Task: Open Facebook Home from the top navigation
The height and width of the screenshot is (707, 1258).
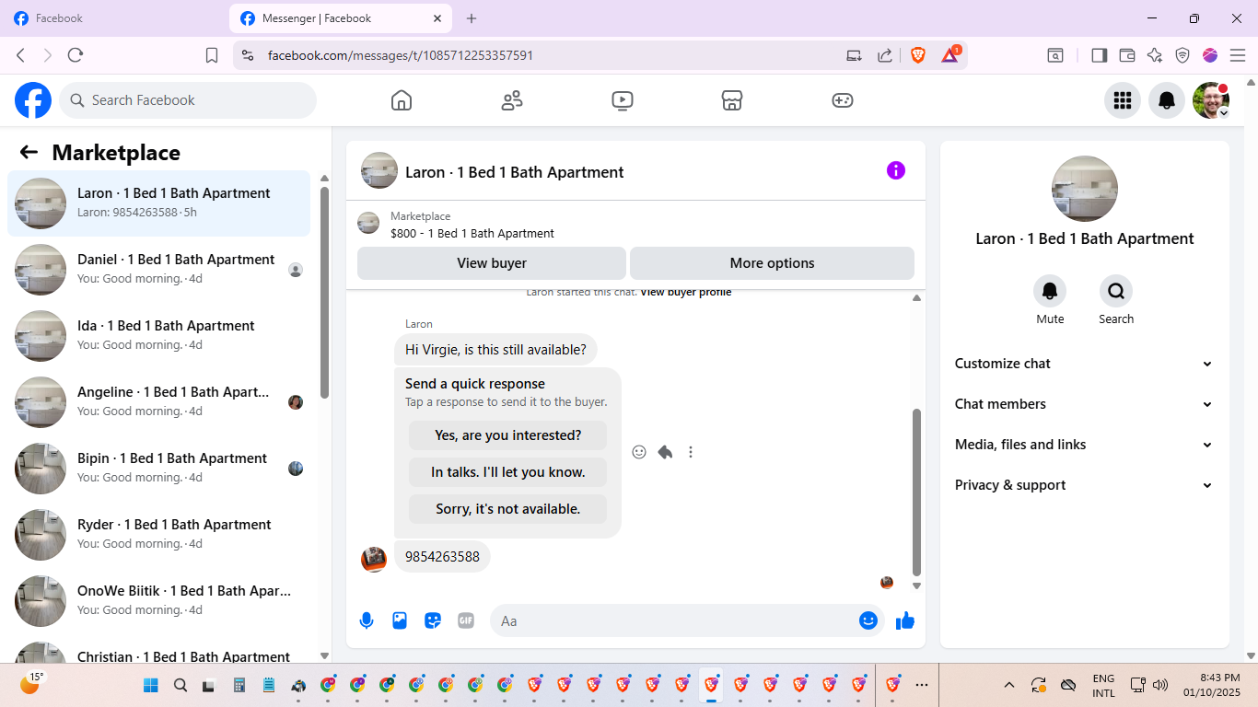Action: click(402, 100)
